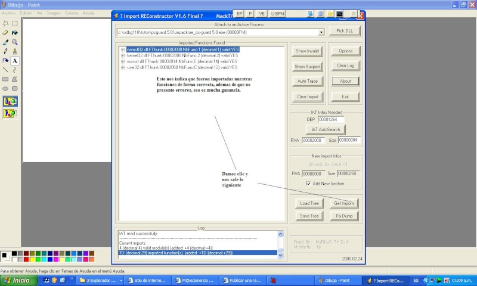Select the Magnifier tool in Paint
Image resolution: width=477 pixels, height=286 pixels.
point(14,42)
